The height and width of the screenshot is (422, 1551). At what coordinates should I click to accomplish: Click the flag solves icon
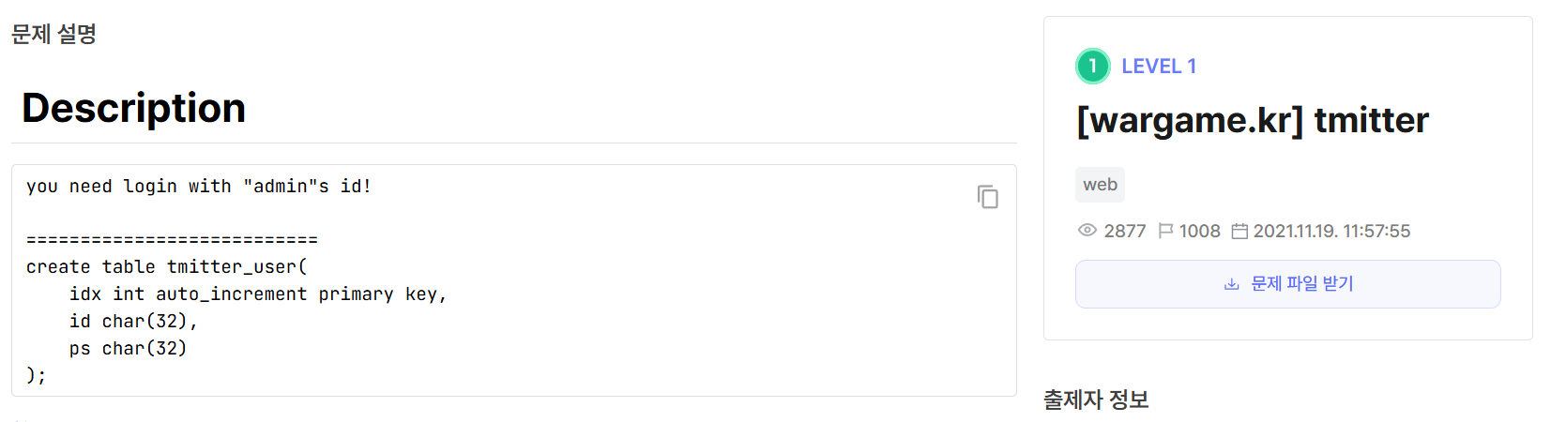point(1165,231)
